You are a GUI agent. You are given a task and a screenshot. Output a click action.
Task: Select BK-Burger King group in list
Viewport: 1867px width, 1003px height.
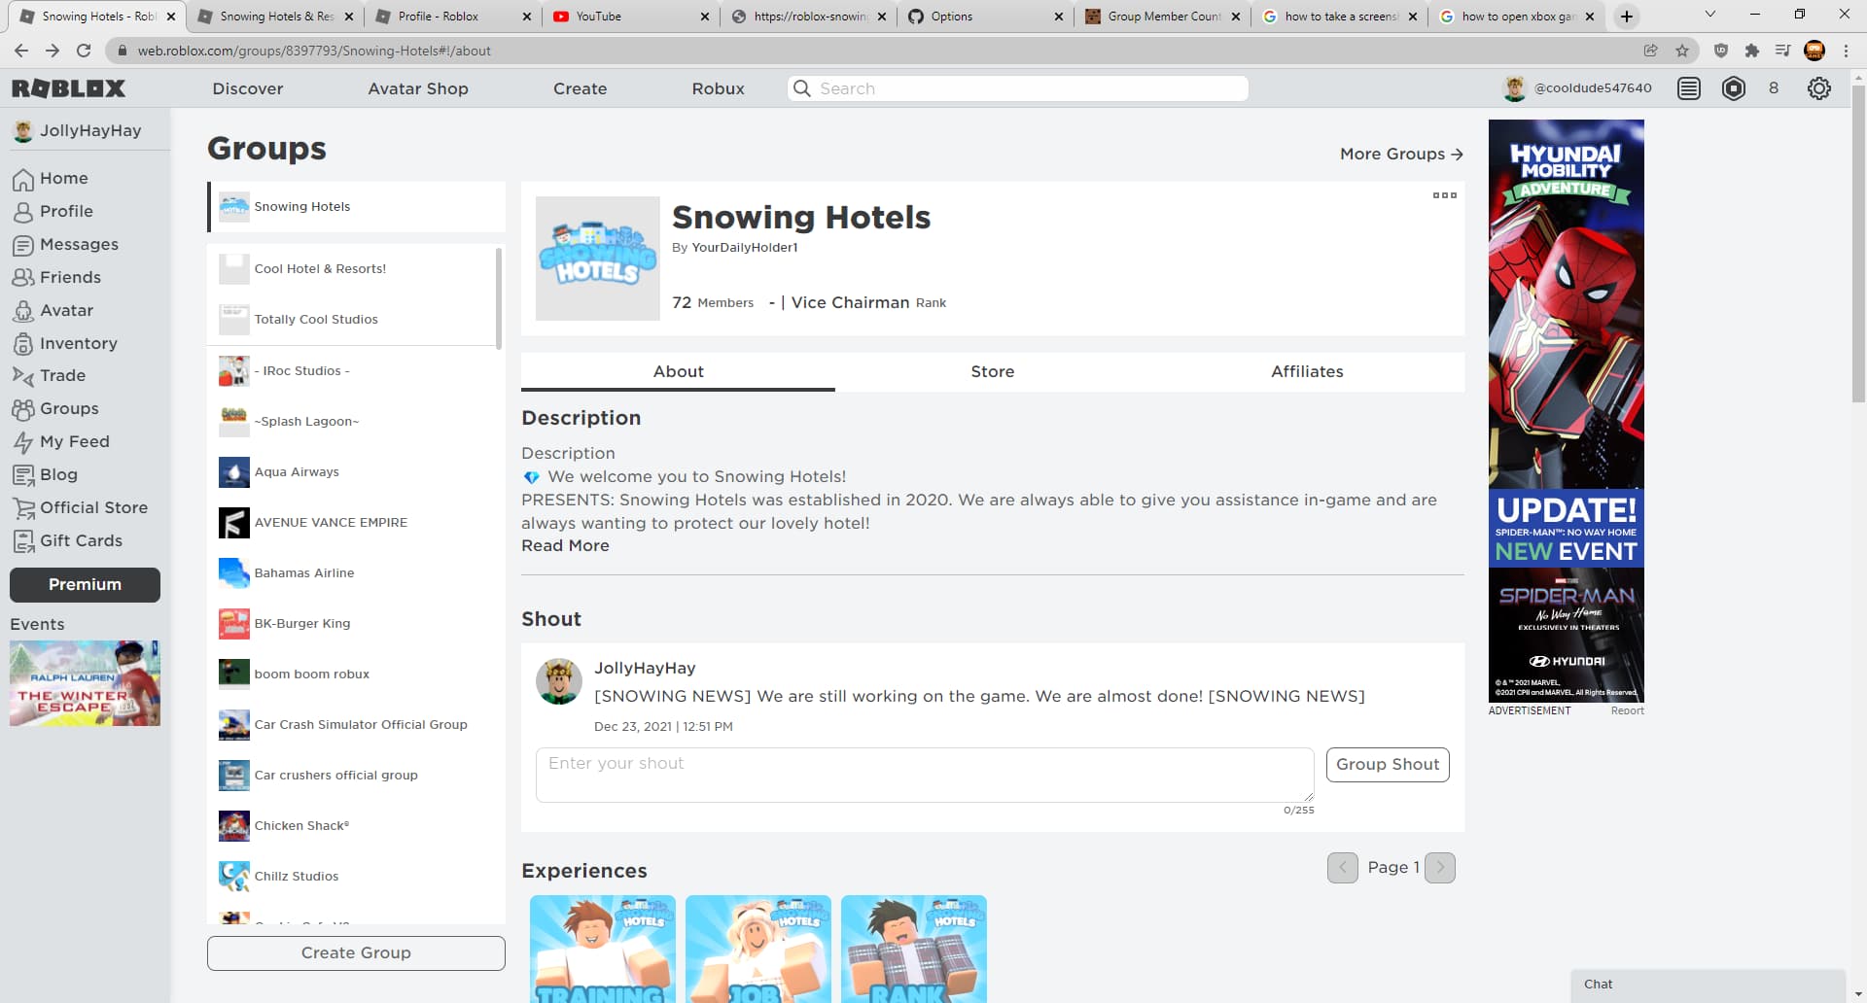356,624
